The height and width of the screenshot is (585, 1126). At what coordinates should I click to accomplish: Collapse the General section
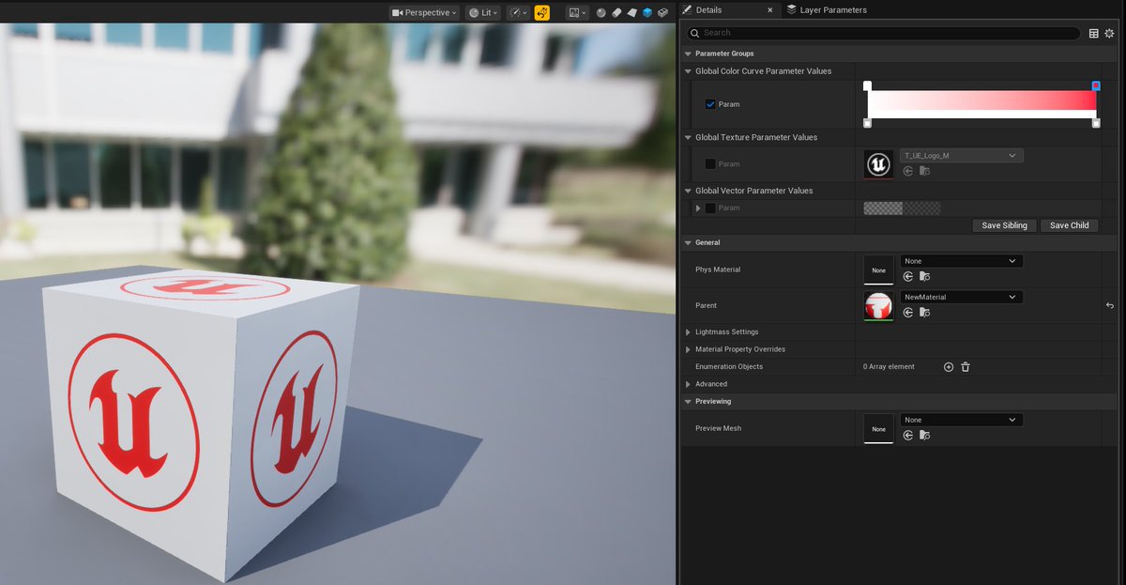coord(688,243)
